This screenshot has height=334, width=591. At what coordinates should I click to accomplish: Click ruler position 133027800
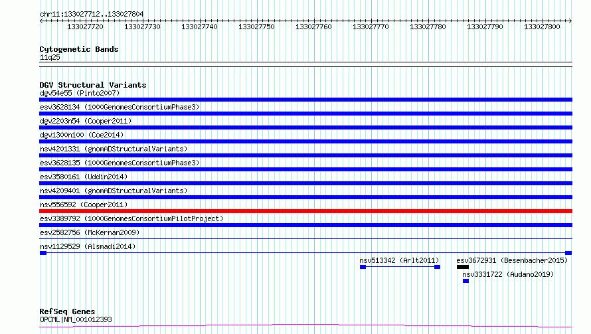coord(542,27)
